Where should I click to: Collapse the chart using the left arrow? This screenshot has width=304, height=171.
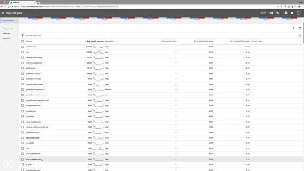click(21, 19)
